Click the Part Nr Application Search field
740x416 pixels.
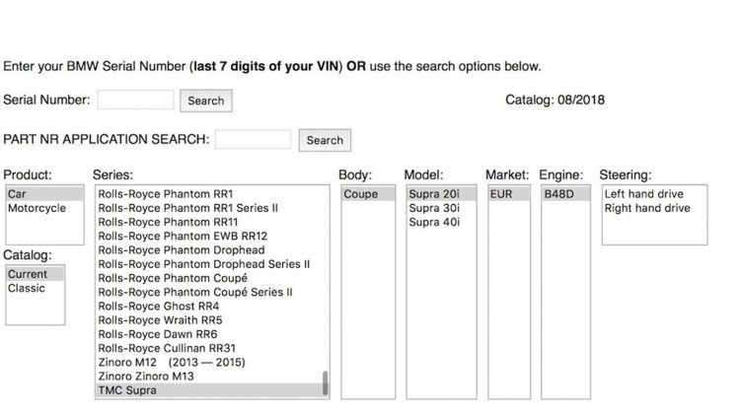[x=253, y=140]
